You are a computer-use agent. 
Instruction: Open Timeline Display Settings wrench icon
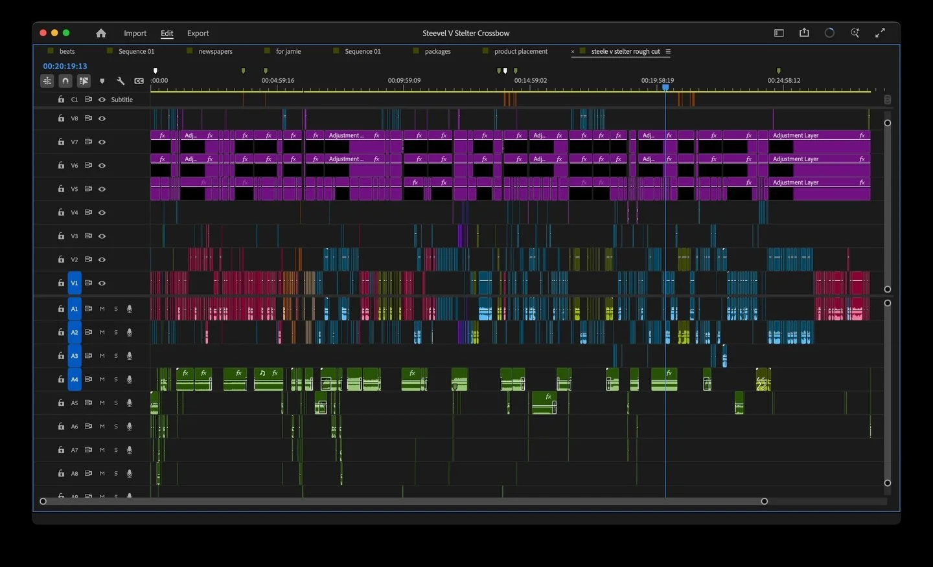[121, 81]
